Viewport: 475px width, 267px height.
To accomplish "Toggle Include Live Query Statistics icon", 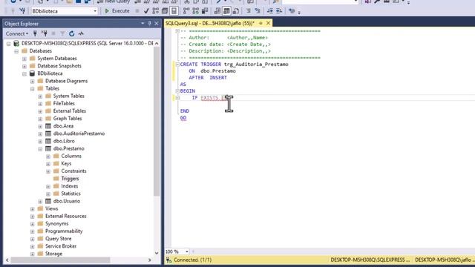I will (196, 11).
